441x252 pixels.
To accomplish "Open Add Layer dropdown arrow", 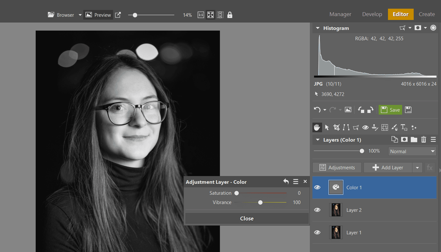I will click(x=417, y=167).
